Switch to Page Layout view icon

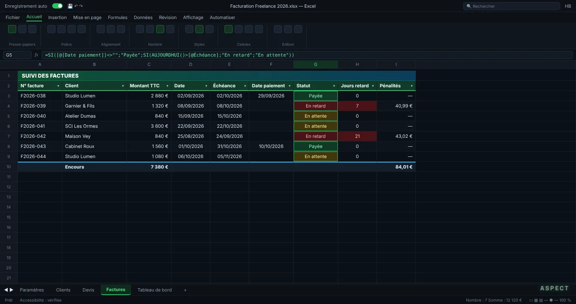[x=536, y=300]
